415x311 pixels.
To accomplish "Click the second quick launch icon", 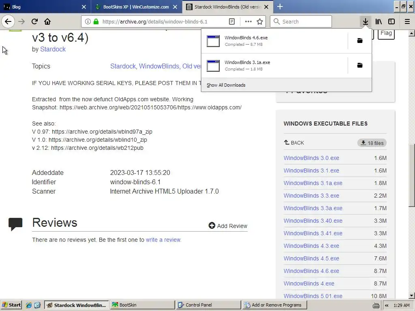I will [37, 305].
